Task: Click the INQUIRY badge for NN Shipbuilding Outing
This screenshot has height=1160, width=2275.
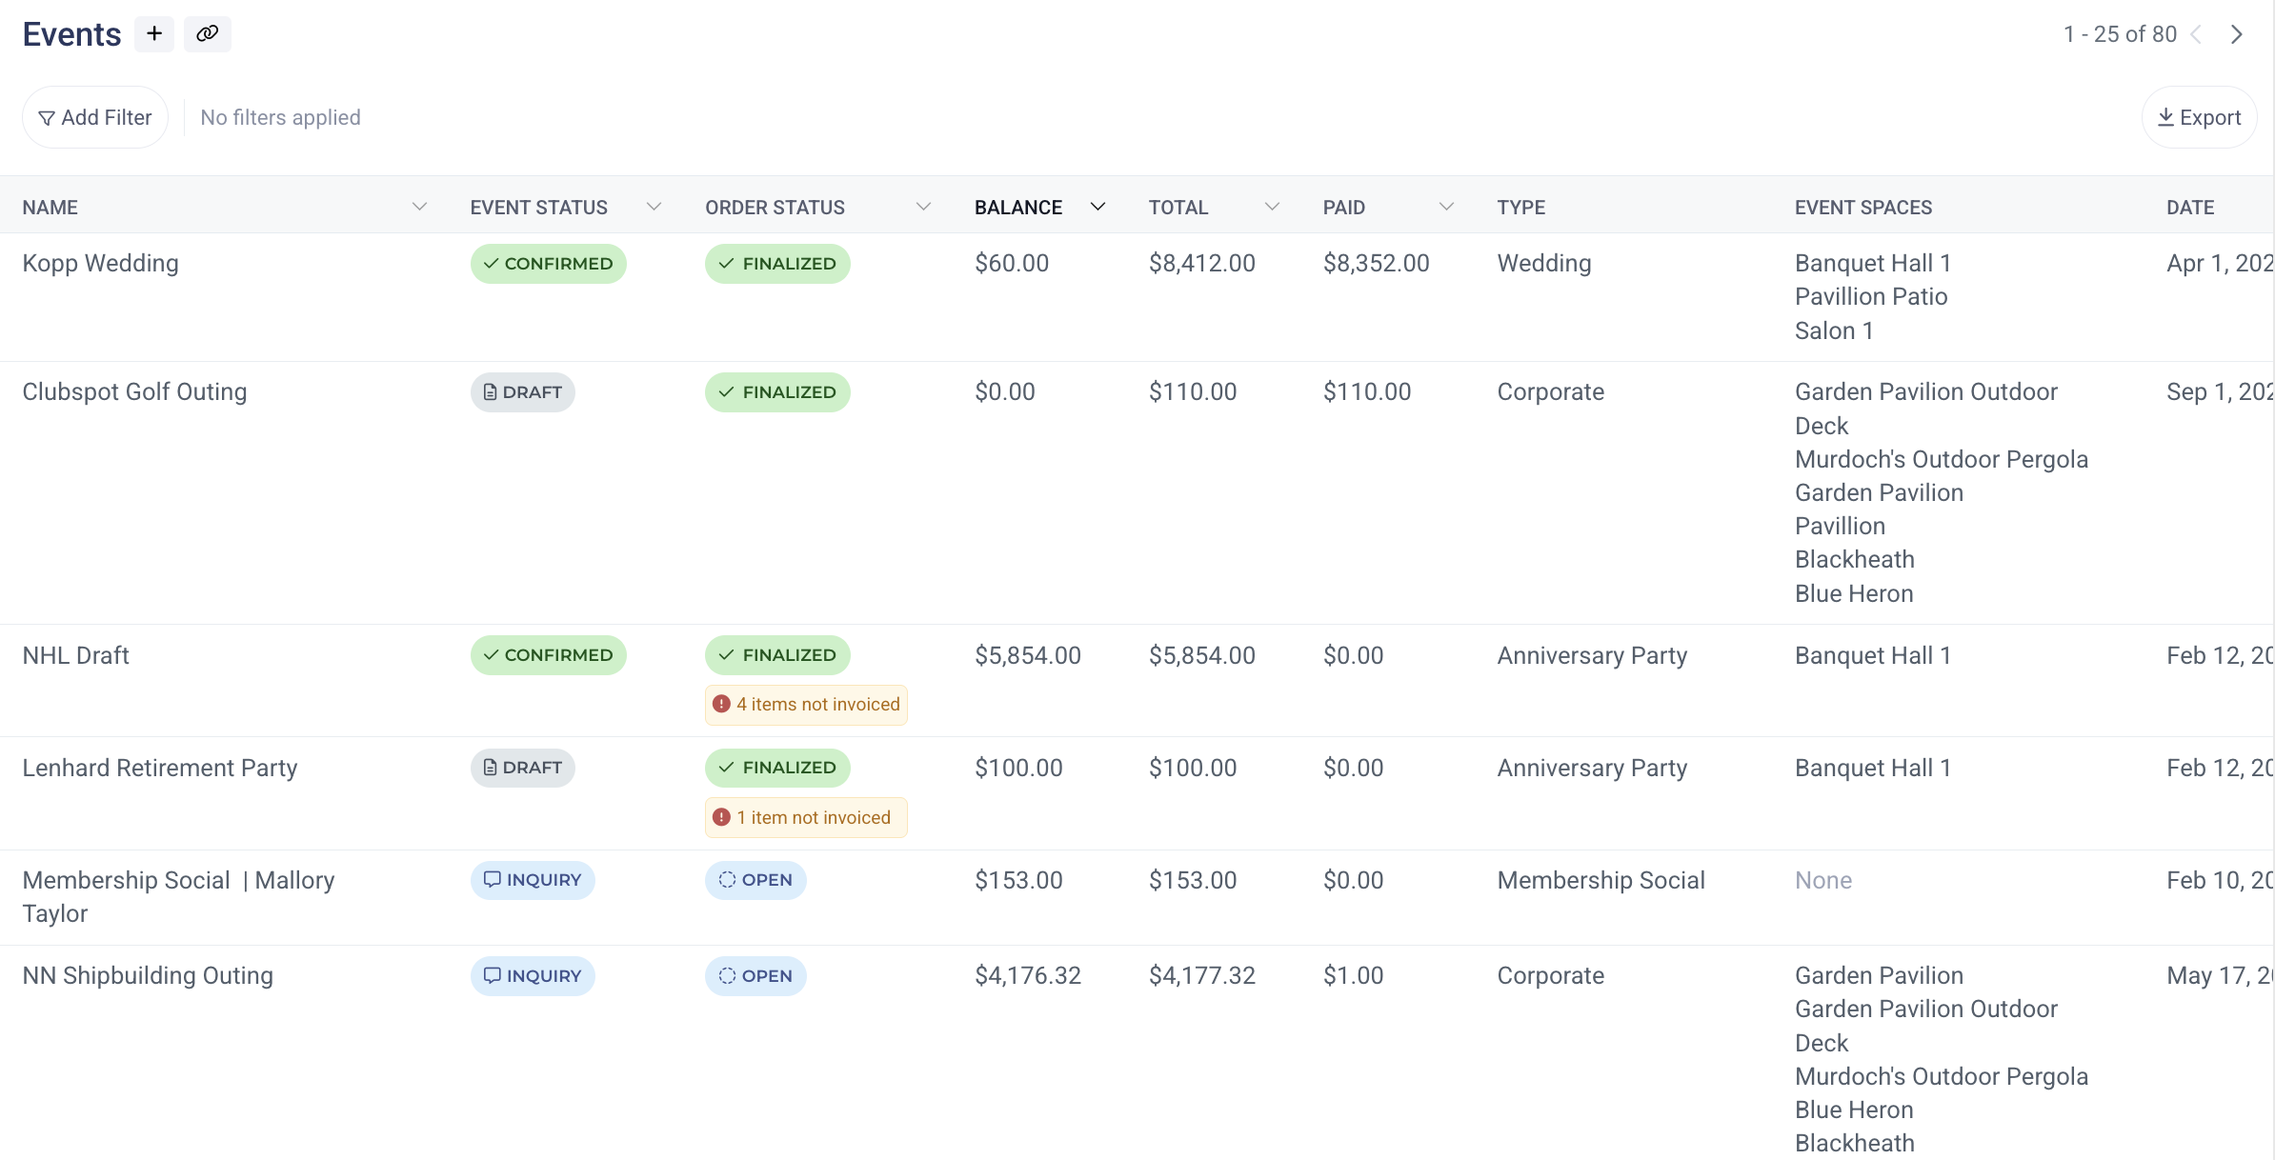Action: 532,975
